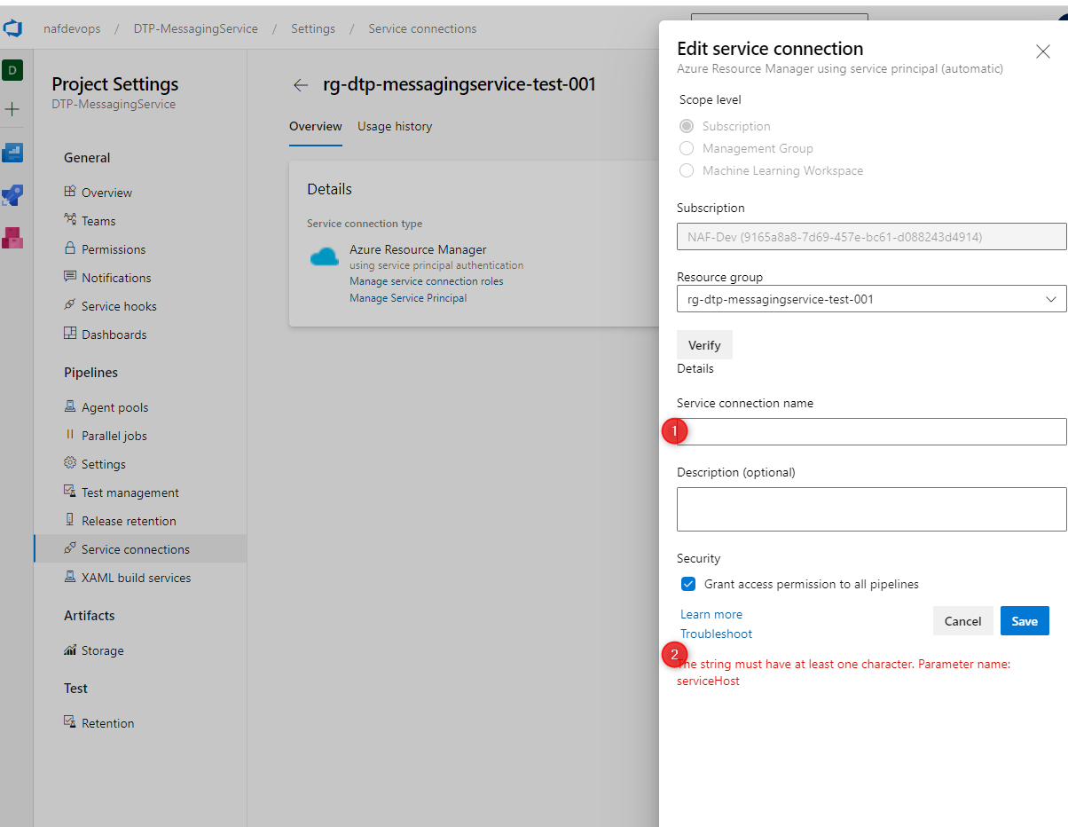1068x827 pixels.
Task: Click the Azure cloud service connection icon
Action: click(325, 257)
